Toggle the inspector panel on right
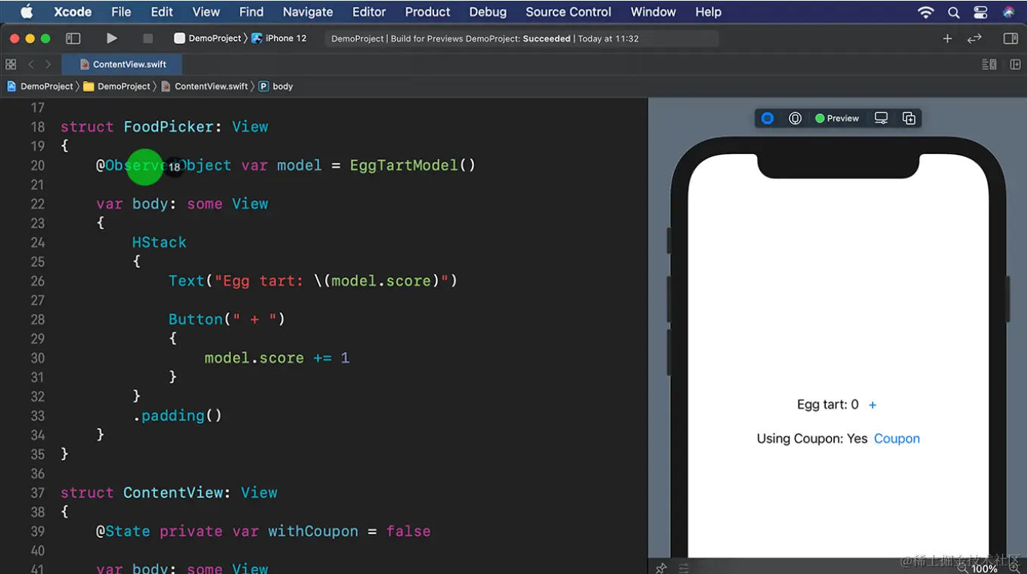The width and height of the screenshot is (1027, 574). (1010, 39)
